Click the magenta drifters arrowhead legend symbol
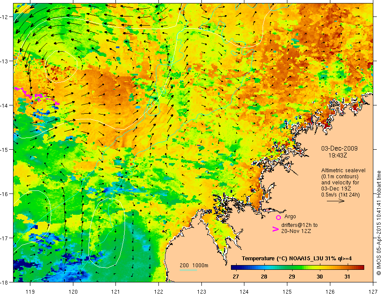The image size is (382, 295). click(x=275, y=229)
